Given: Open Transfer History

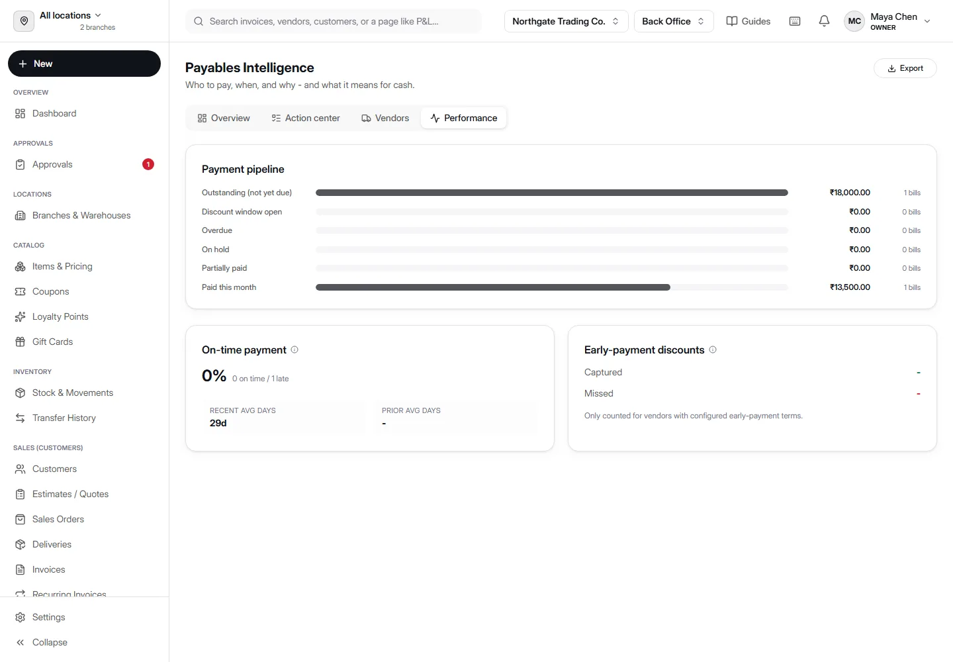Looking at the screenshot, I should pos(84,418).
